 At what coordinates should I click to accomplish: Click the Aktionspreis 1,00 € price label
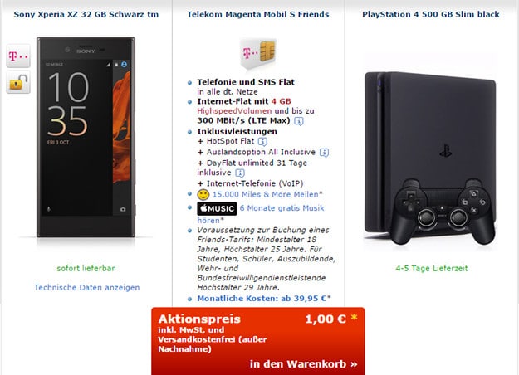tap(258, 319)
